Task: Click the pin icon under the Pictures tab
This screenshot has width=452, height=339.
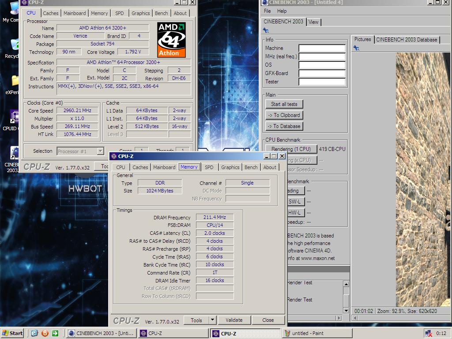Action: pos(356,48)
